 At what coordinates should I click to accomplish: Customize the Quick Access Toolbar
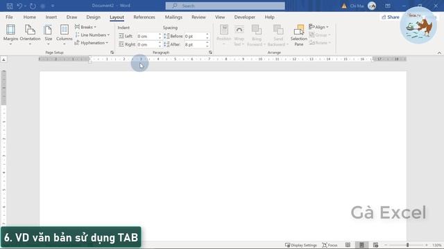click(53, 6)
